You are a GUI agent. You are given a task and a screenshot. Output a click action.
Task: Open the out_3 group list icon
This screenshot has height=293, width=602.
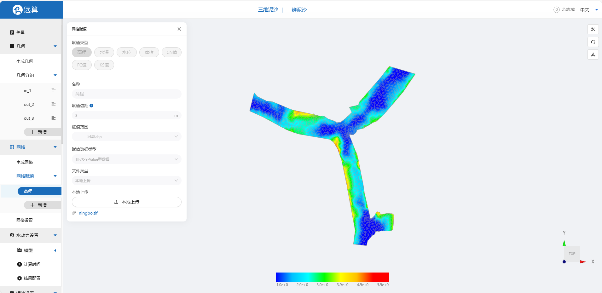(x=54, y=118)
